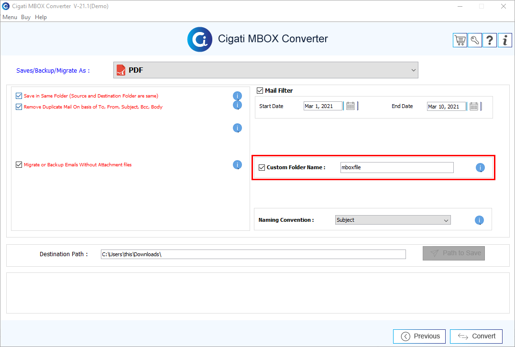Image resolution: width=515 pixels, height=347 pixels.
Task: Show info for Remove Duplicate Mail option
Action: coord(238,105)
